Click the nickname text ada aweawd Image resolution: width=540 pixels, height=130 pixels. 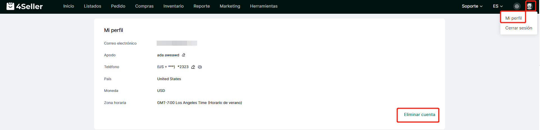pos(168,55)
